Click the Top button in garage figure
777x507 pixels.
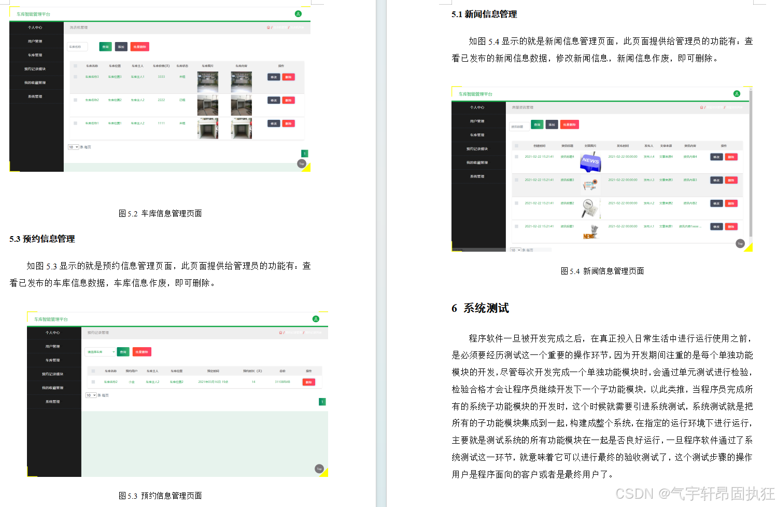pyautogui.click(x=302, y=163)
